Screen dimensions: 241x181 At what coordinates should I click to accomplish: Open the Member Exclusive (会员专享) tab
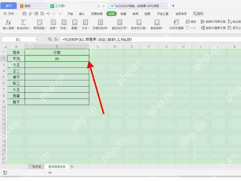pos(181,14)
